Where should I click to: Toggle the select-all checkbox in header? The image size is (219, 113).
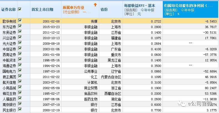click(x=20, y=9)
